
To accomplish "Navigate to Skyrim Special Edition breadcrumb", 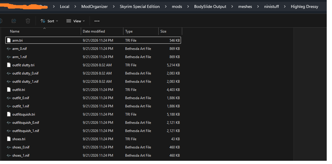I will [140, 6].
